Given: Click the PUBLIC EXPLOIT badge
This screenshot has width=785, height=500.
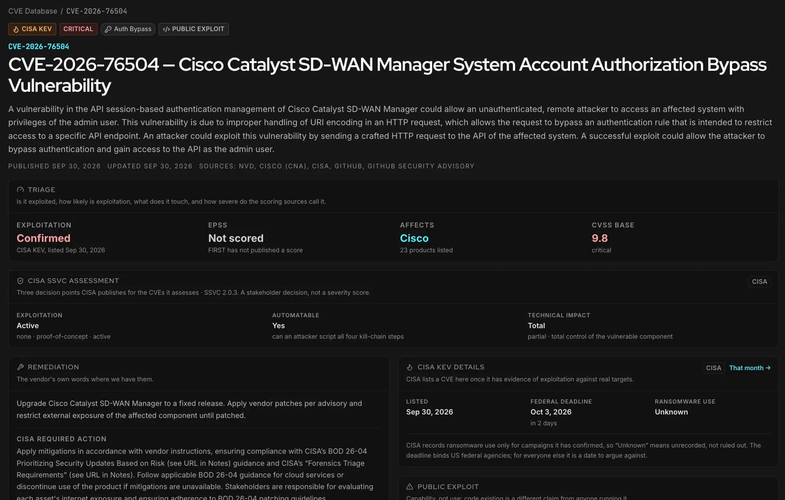Looking at the screenshot, I should coord(194,29).
